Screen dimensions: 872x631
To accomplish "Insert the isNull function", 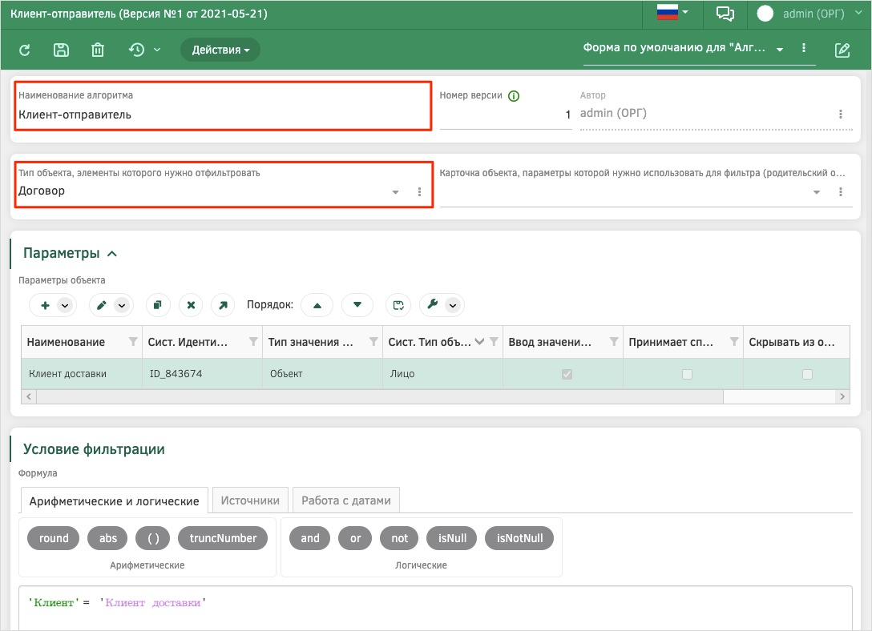I will 452,538.
